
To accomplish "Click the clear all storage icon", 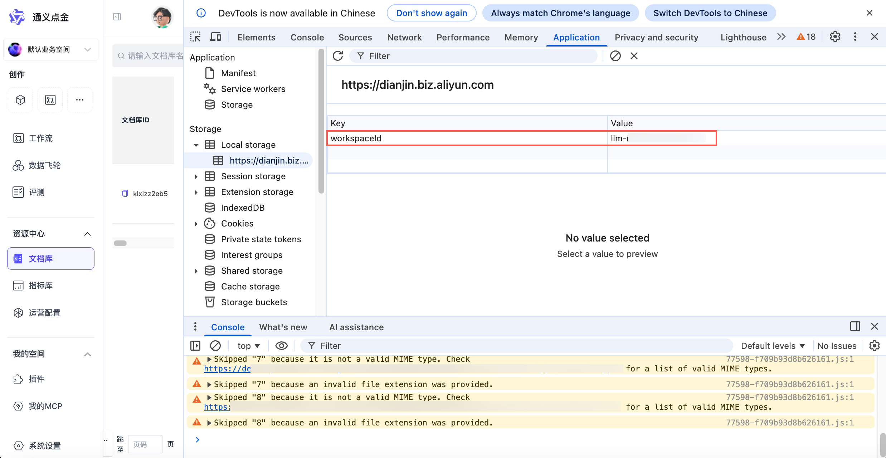I will tap(615, 56).
